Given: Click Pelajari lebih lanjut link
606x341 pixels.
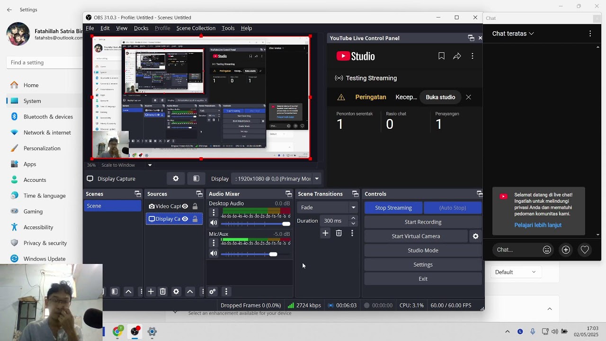Looking at the screenshot, I should click(x=538, y=225).
